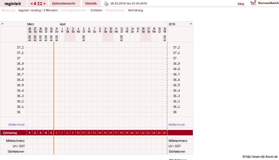This screenshot has height=160, width=279.
Task: Click the März month label
Action: [31, 24]
